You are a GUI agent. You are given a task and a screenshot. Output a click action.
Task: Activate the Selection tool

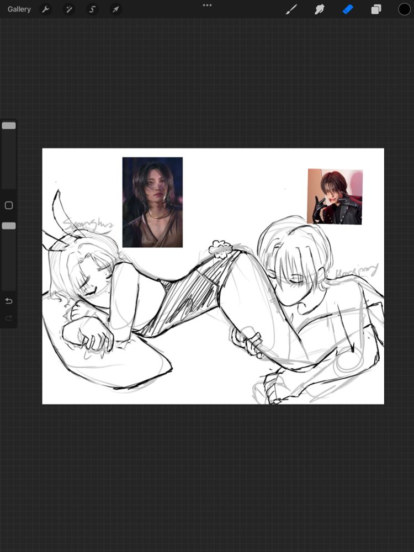[92, 9]
